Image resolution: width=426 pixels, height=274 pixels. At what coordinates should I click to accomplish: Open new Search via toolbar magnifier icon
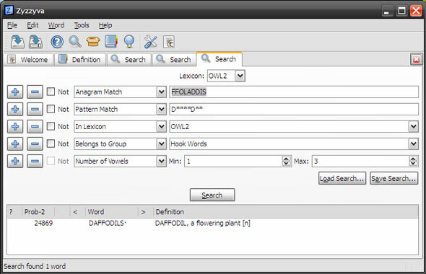[x=75, y=42]
